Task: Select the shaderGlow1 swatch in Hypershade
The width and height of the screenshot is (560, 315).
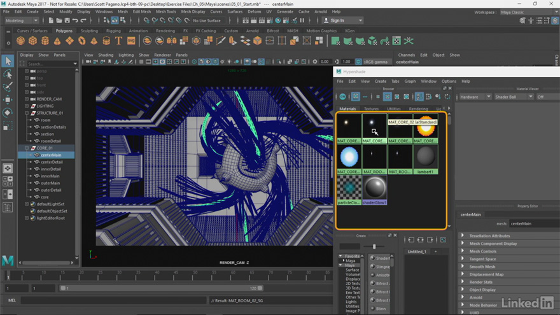Action: 374,190
